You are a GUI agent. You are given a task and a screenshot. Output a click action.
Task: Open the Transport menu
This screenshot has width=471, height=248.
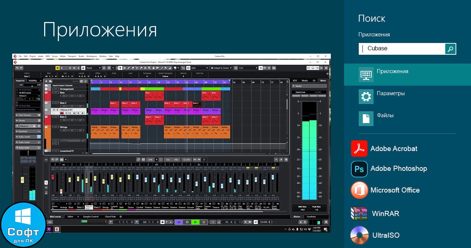coord(72,56)
